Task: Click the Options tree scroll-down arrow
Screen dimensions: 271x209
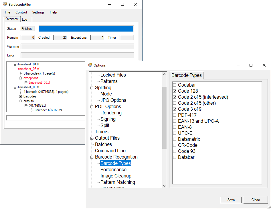Action: coord(164,185)
